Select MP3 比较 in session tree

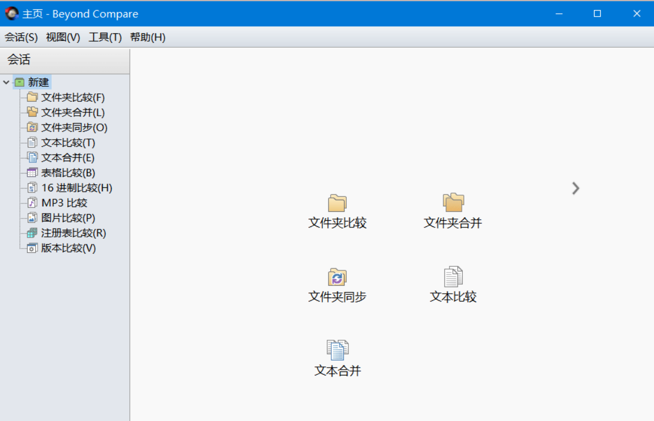[64, 203]
